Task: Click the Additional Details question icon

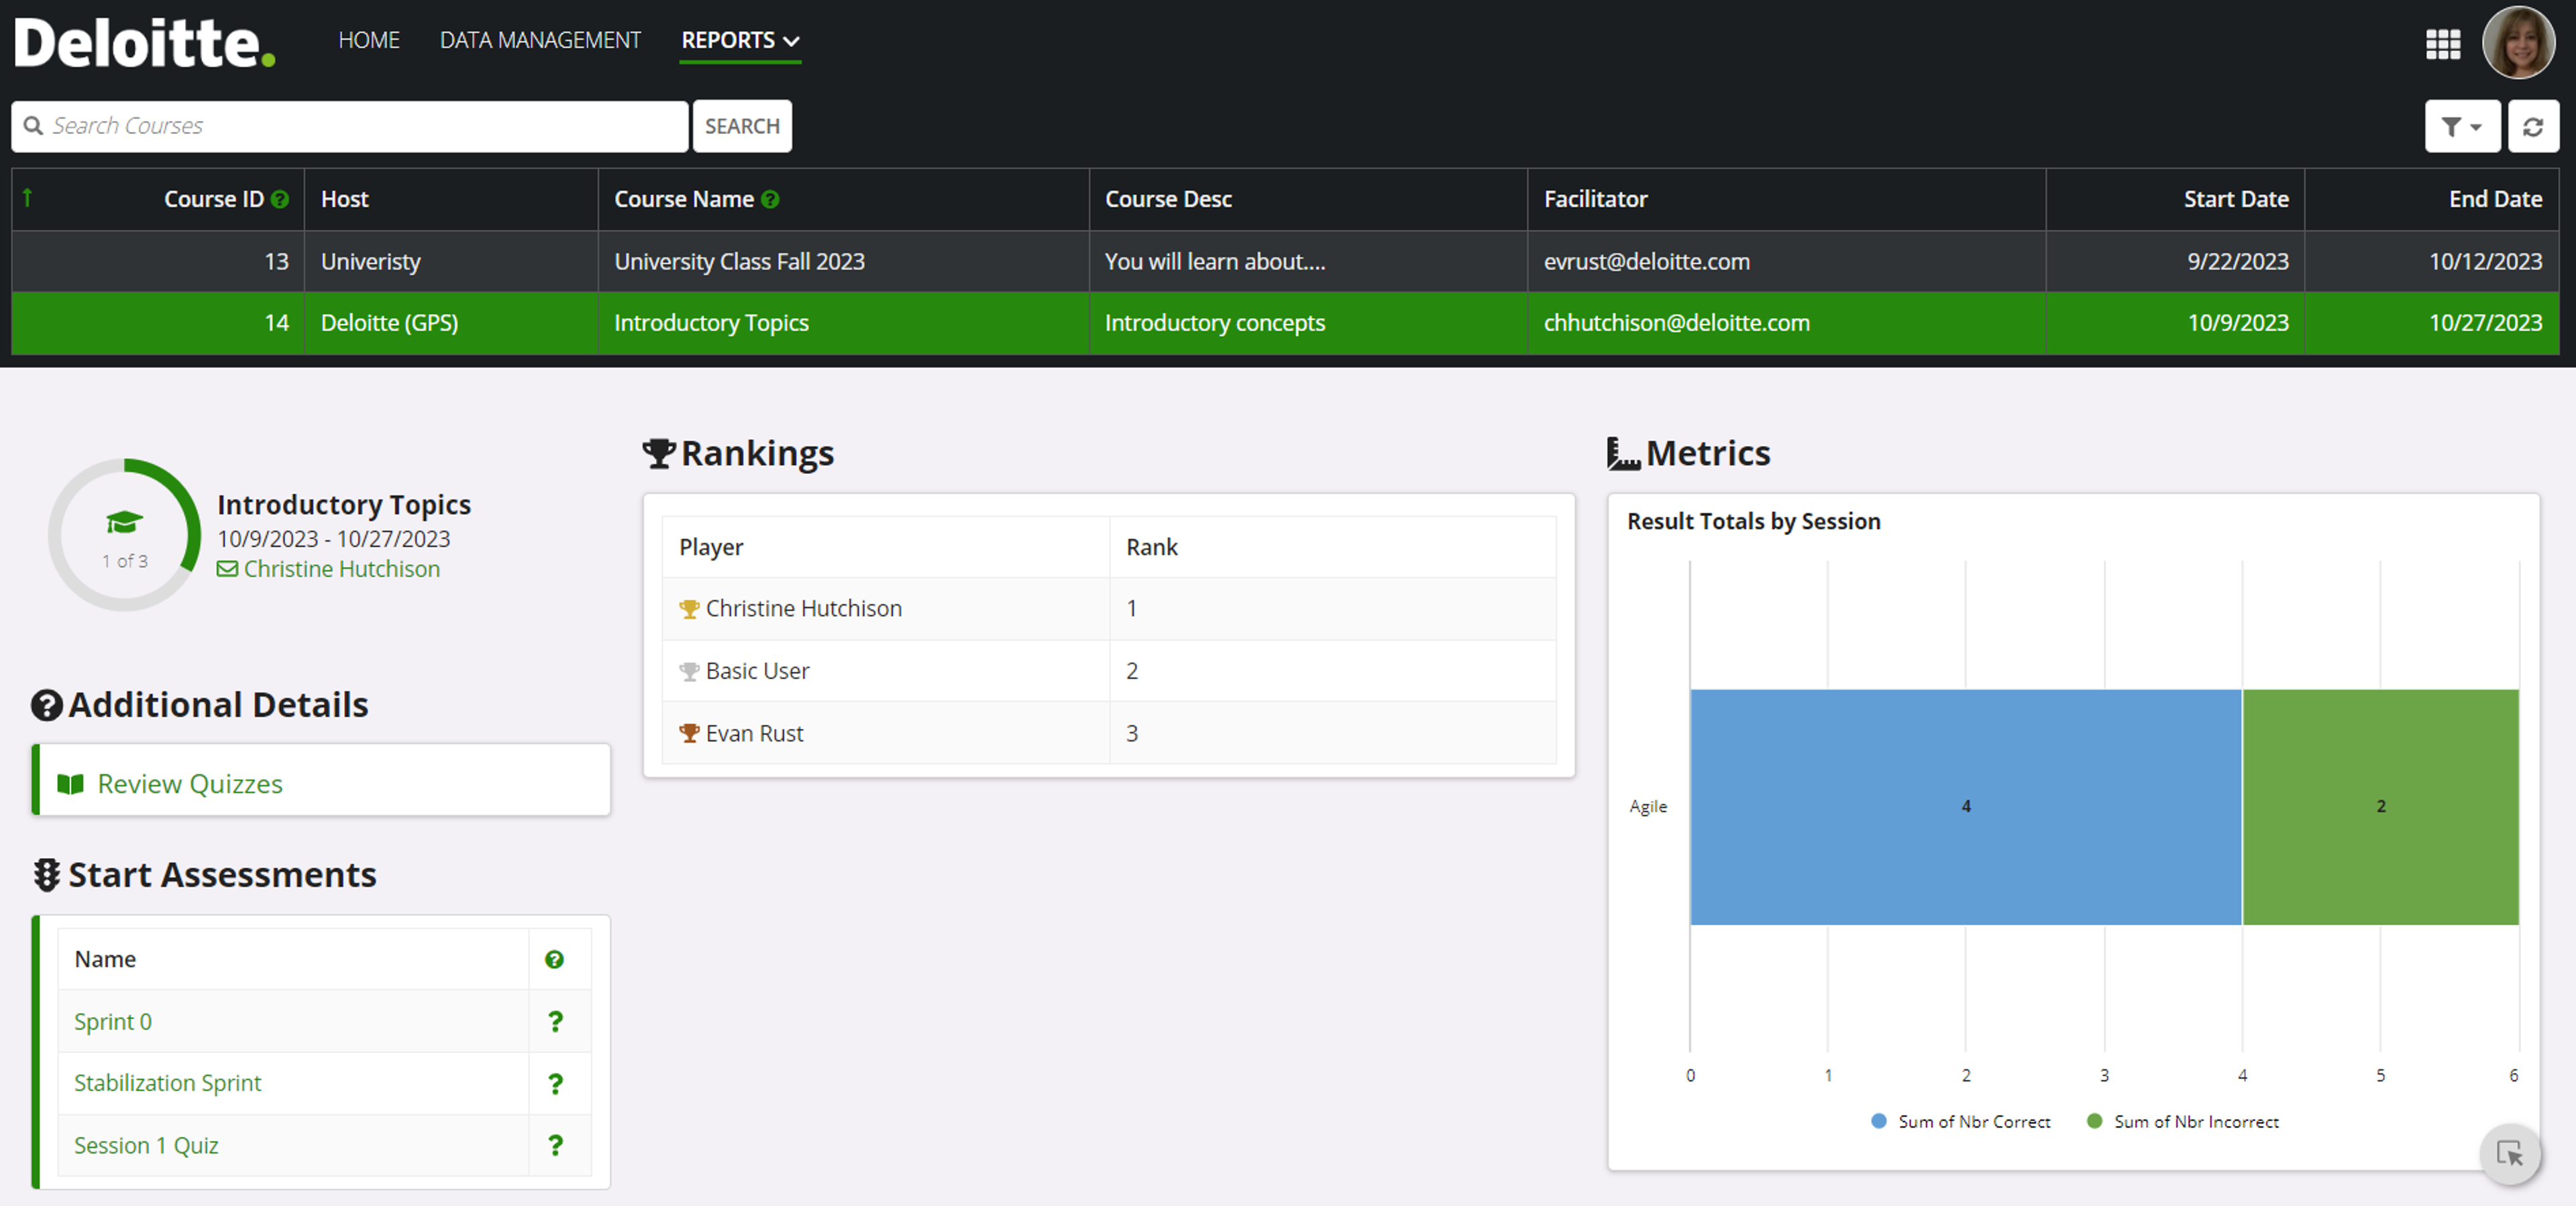Action: (47, 705)
